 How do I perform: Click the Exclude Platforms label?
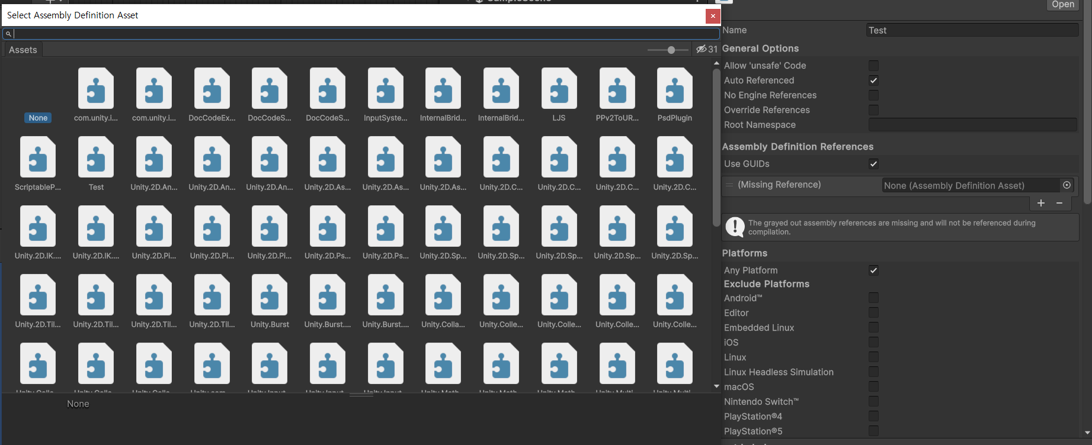(x=767, y=284)
